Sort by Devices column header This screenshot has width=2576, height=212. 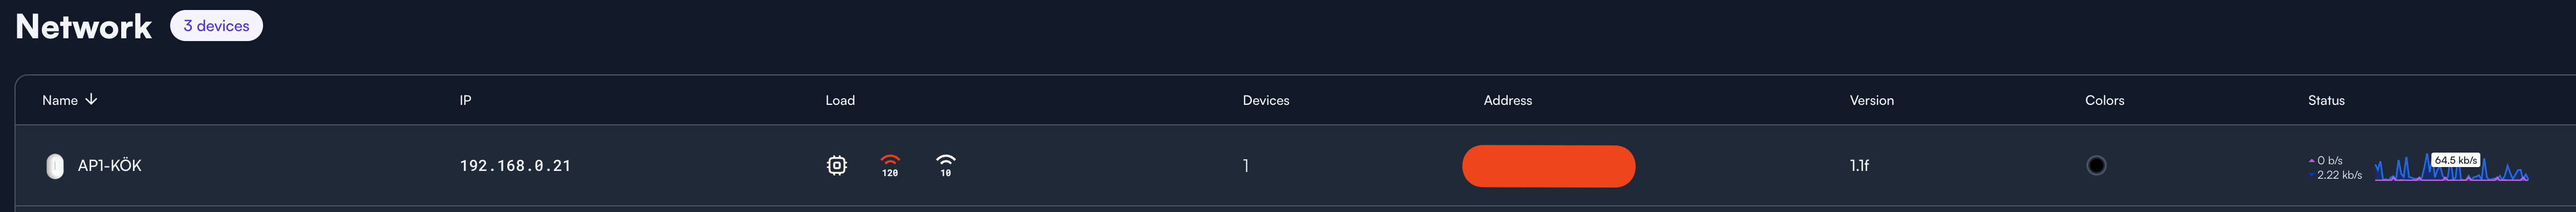tap(1266, 100)
